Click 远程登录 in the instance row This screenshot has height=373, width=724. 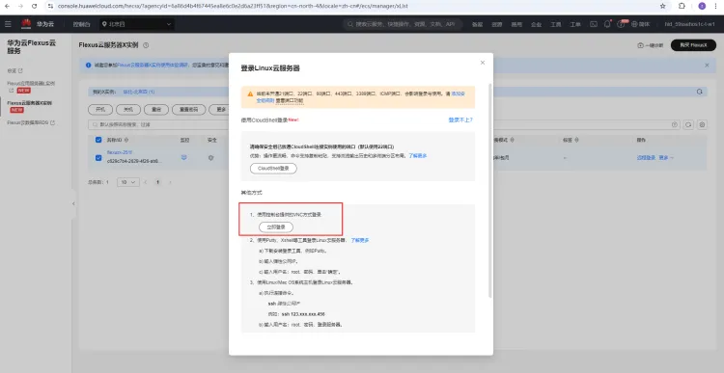tap(647, 158)
